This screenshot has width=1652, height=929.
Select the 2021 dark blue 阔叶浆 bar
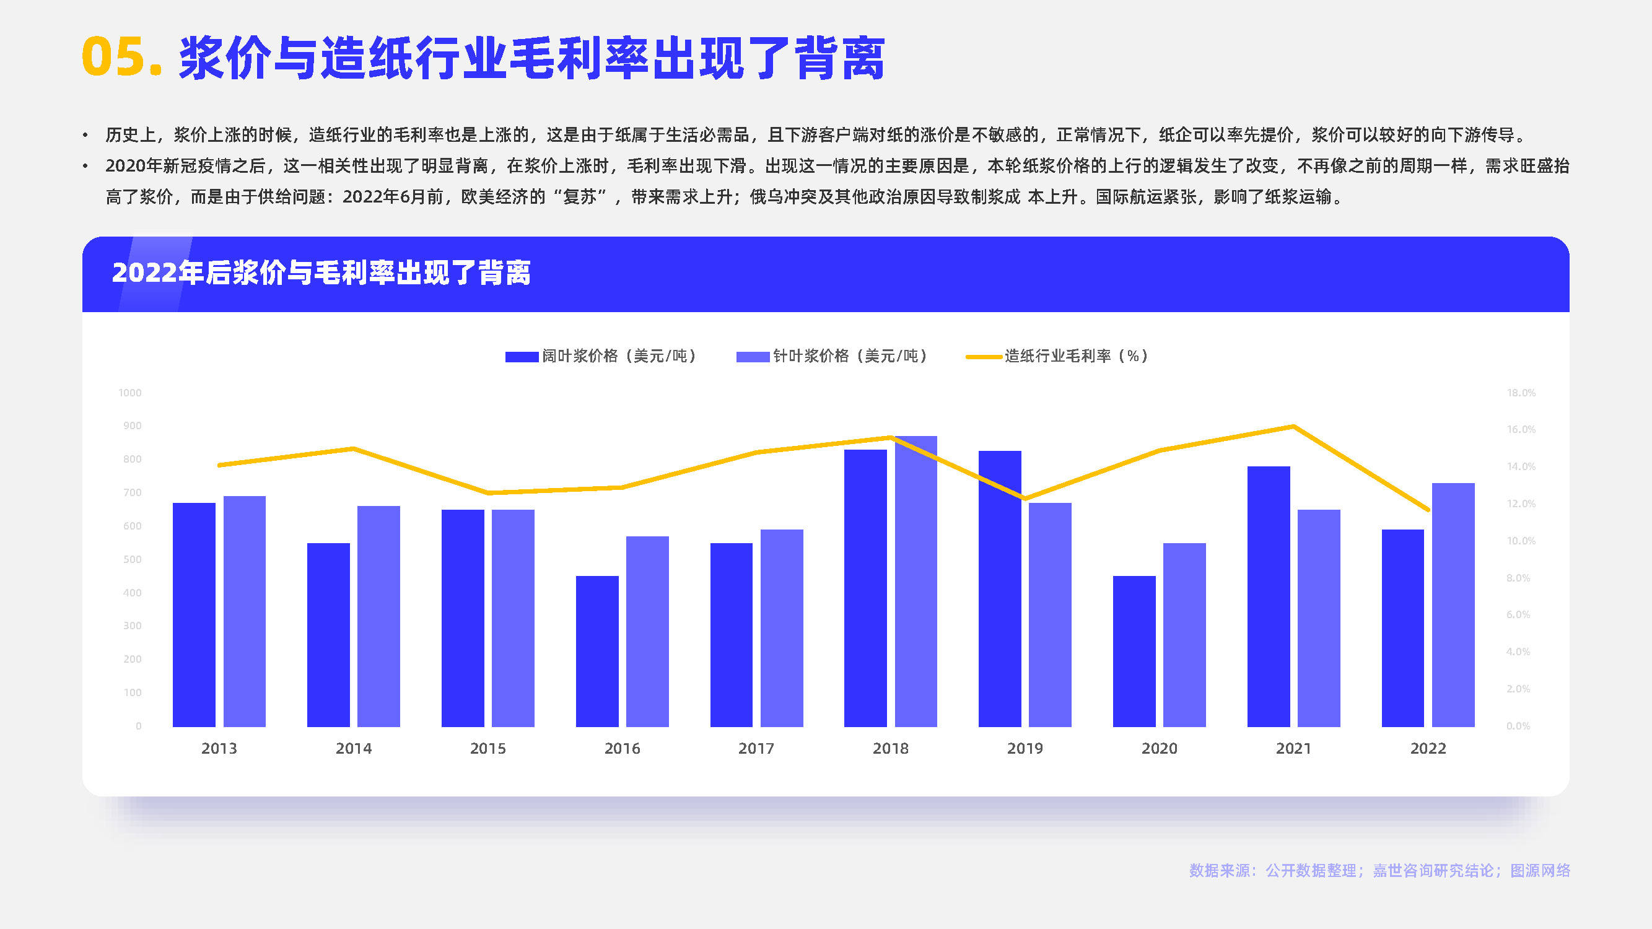[x=1269, y=596]
